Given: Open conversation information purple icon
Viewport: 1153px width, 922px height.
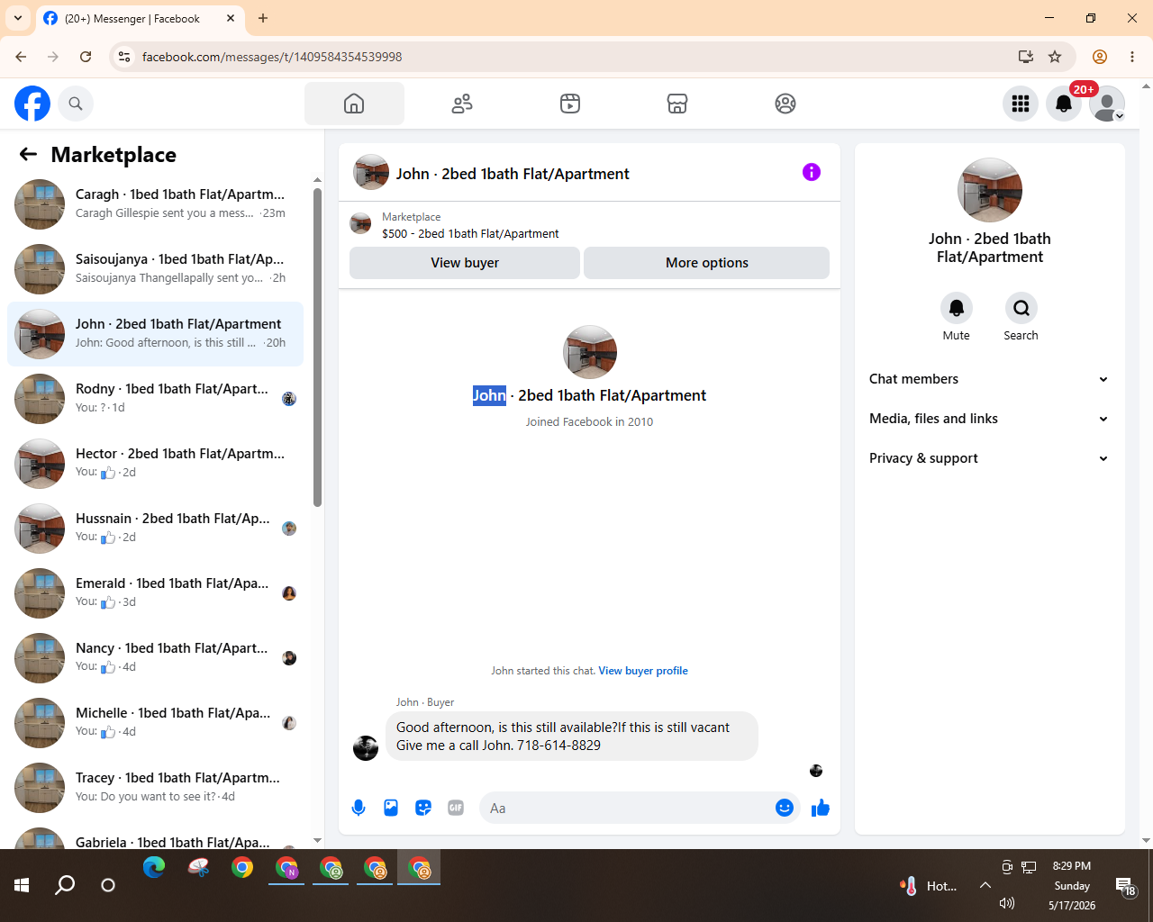Looking at the screenshot, I should (x=812, y=172).
